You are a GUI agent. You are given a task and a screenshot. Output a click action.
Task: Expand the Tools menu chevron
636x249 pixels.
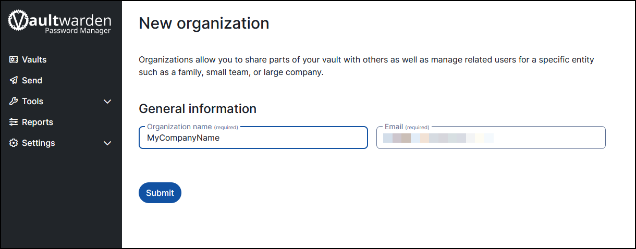pos(107,102)
